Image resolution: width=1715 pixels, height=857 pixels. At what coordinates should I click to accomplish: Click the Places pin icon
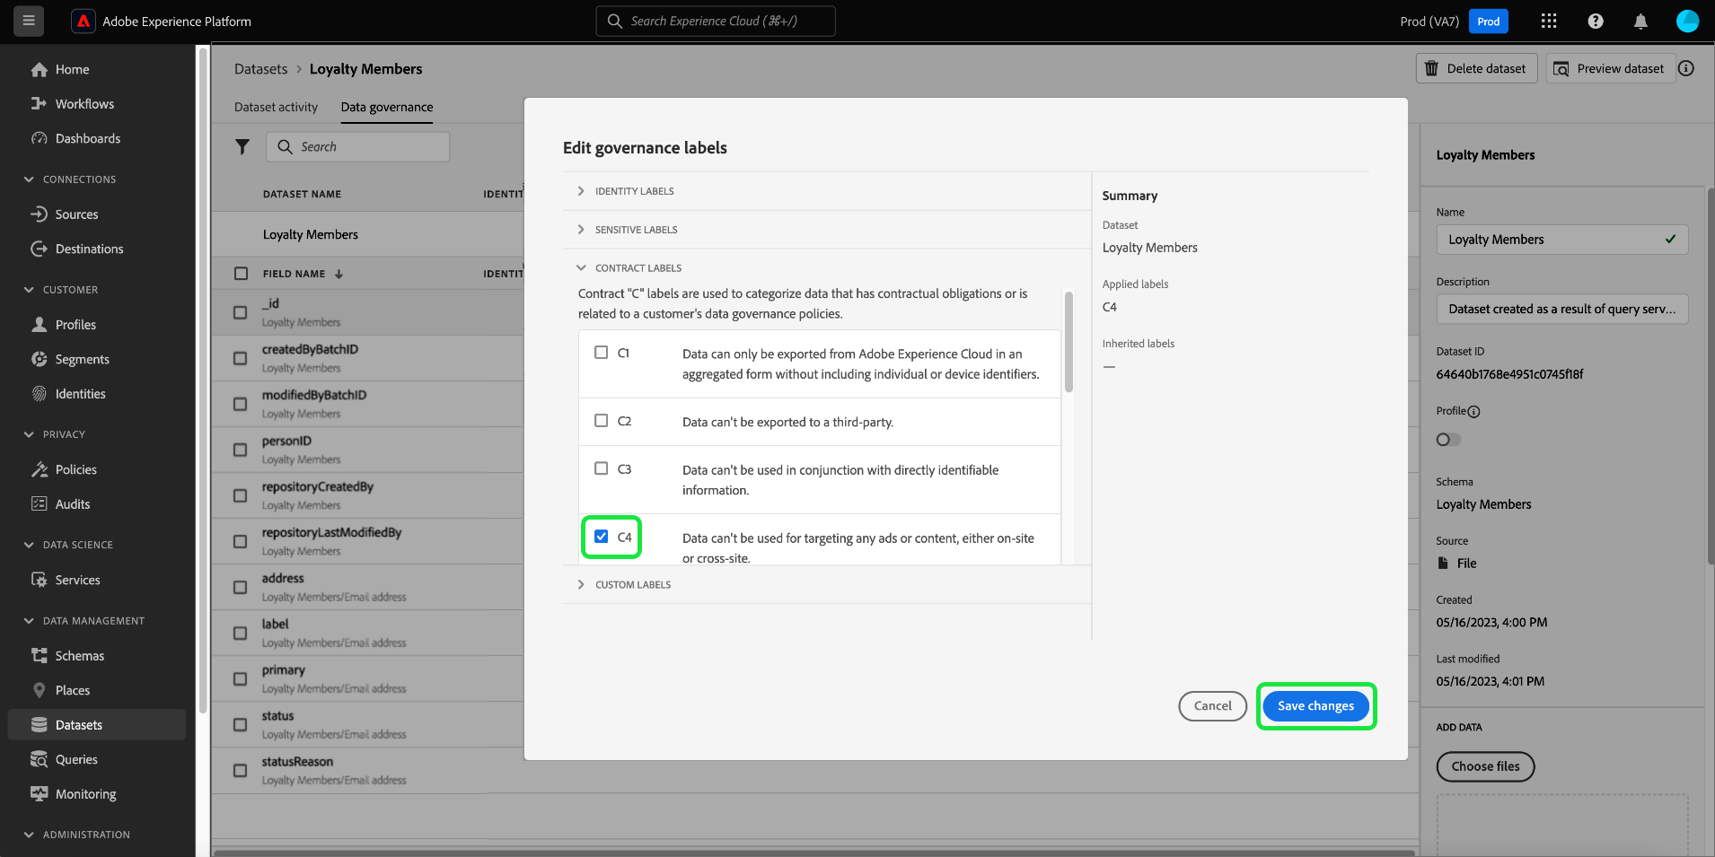(x=40, y=690)
